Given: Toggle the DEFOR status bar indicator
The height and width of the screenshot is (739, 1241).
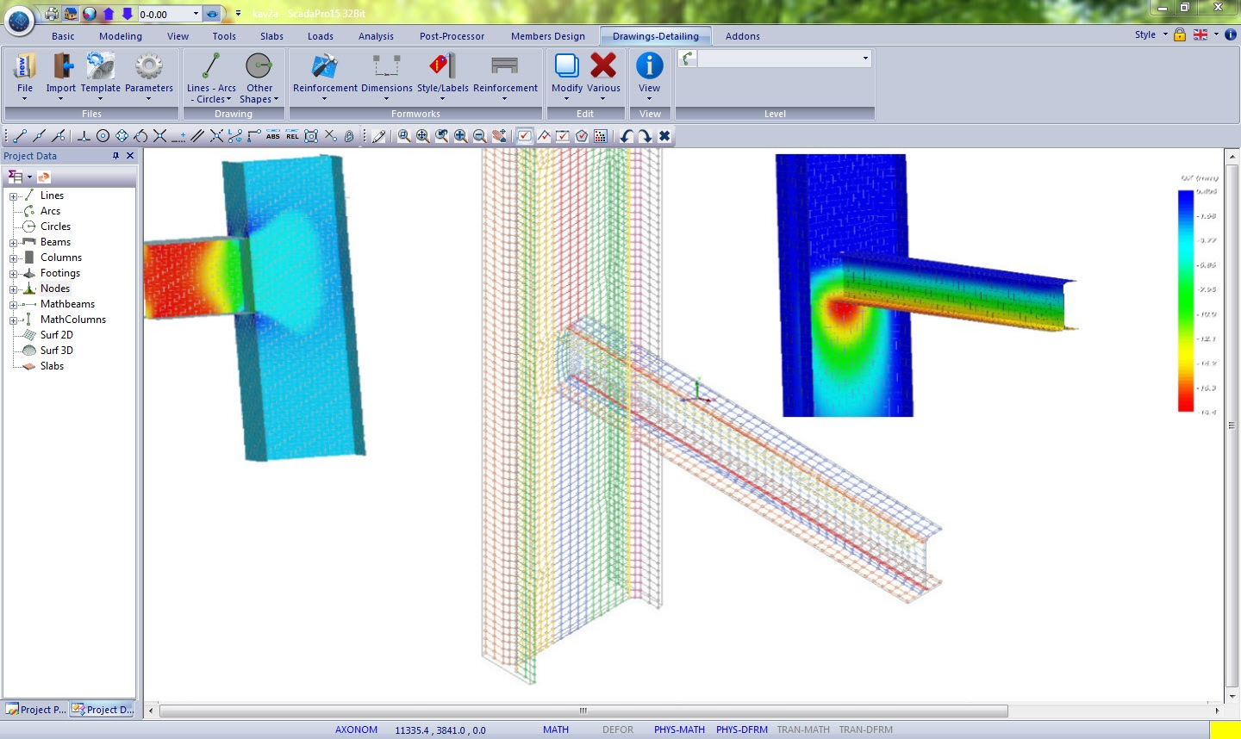Looking at the screenshot, I should pos(617,730).
